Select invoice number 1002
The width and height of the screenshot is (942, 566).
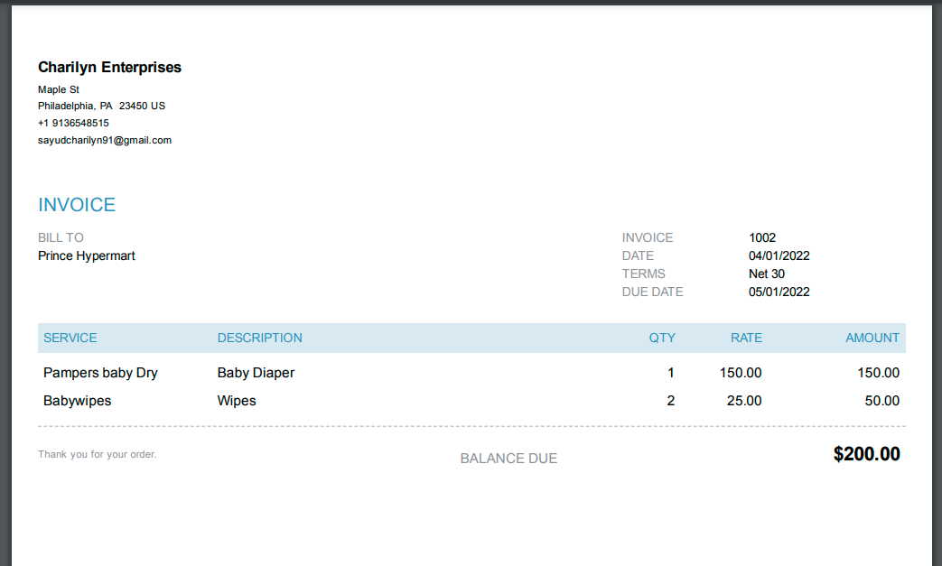[761, 237]
